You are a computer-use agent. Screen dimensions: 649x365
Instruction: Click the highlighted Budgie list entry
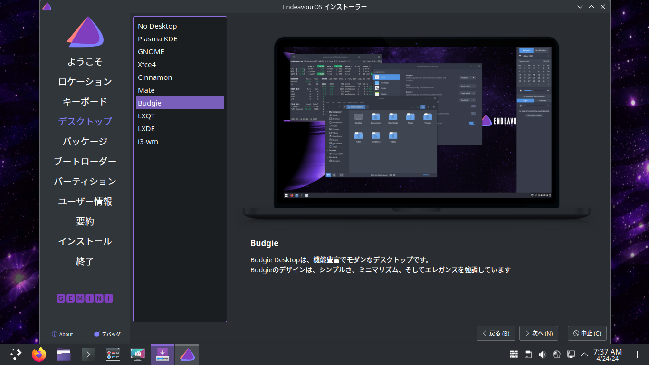tap(180, 103)
